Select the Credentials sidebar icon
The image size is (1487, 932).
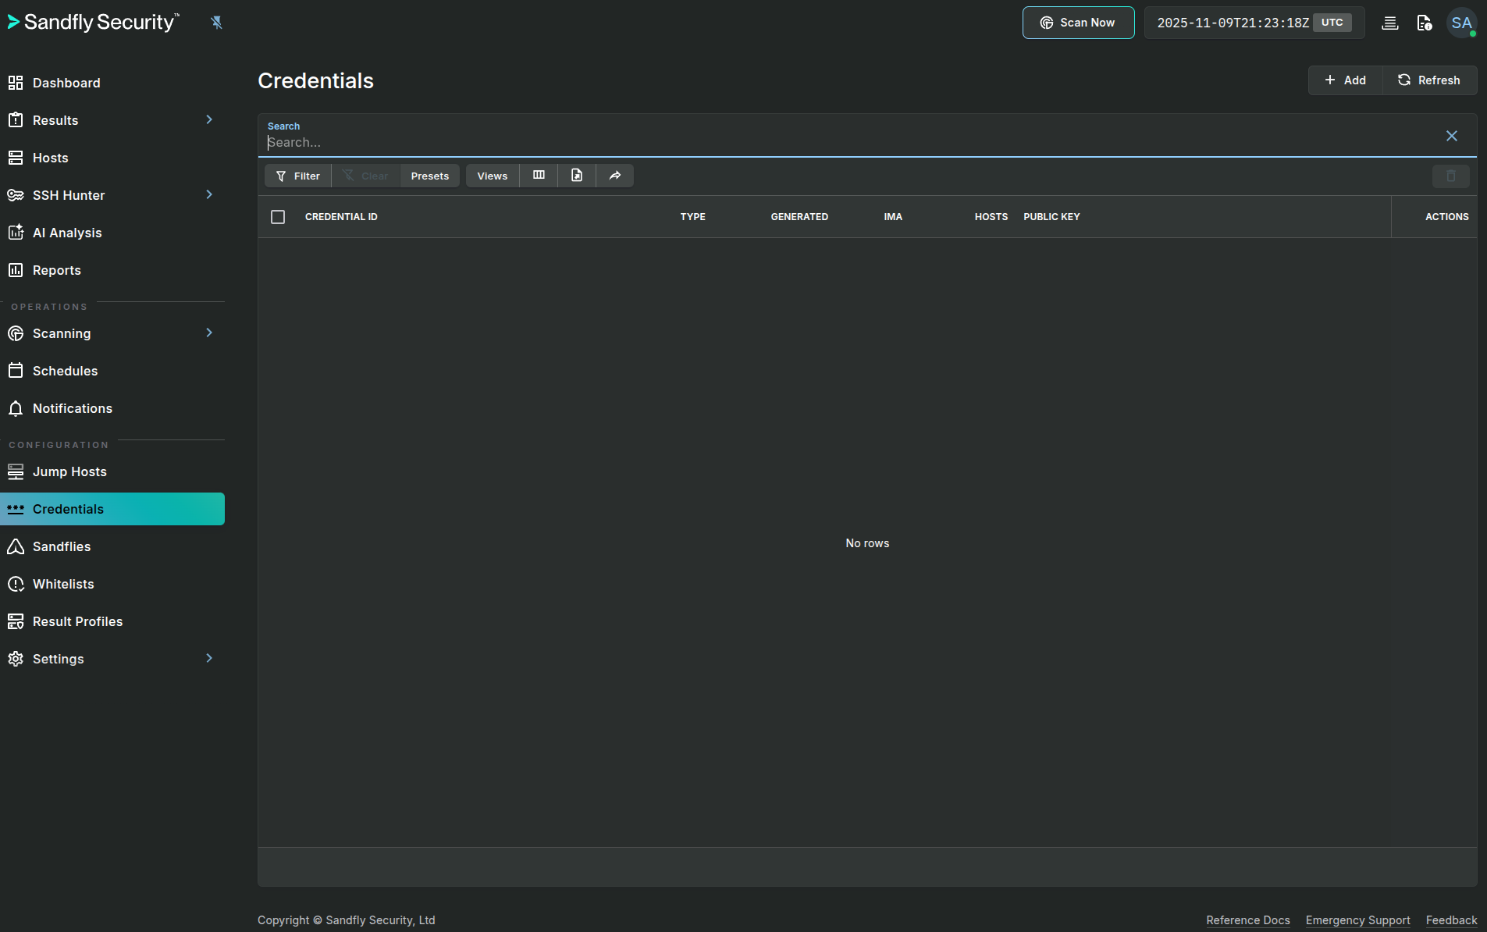click(16, 509)
